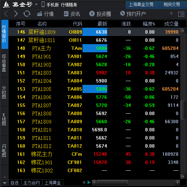Switch to 期货交易 tab
This screenshot has width=187, height=187.
[x=172, y=5]
